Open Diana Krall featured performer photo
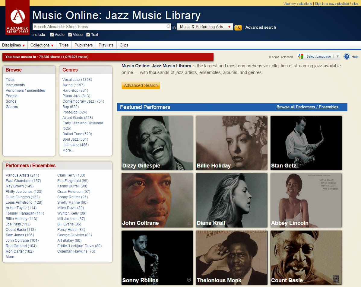The width and height of the screenshot is (361, 287). [232, 200]
